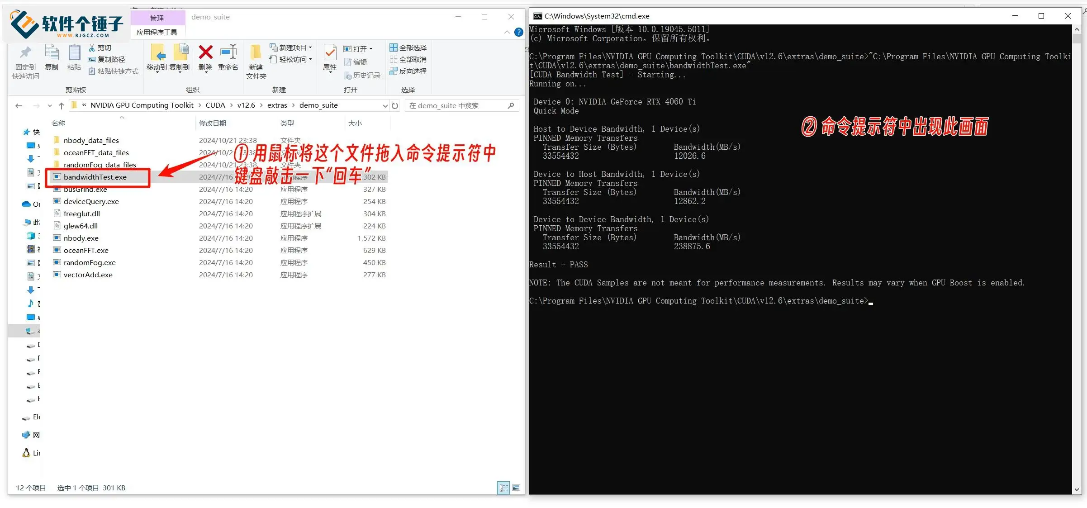This screenshot has width=1087, height=508.
Task: Expand the address bar history dropdown
Action: 385,105
